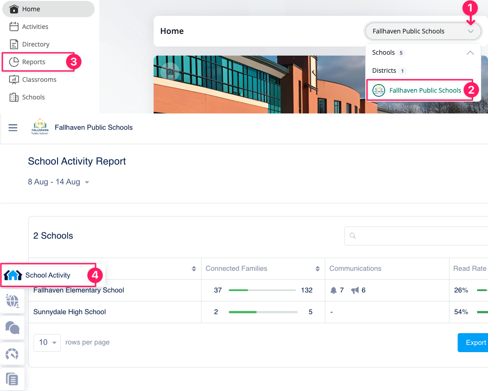Open the chat bubbles report icon
Image resolution: width=488 pixels, height=391 pixels.
12,327
